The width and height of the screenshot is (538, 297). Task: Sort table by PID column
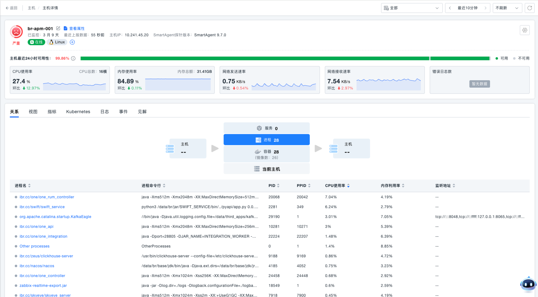(274, 186)
